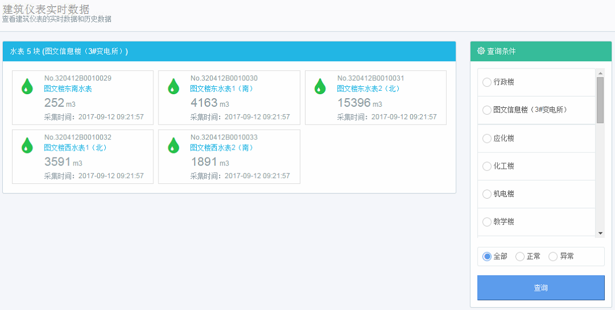Choose the 应化楼 building radio
The image size is (615, 310).
coord(487,138)
